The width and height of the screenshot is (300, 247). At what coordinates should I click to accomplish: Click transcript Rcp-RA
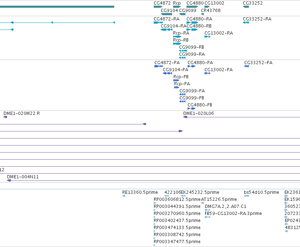(181, 33)
